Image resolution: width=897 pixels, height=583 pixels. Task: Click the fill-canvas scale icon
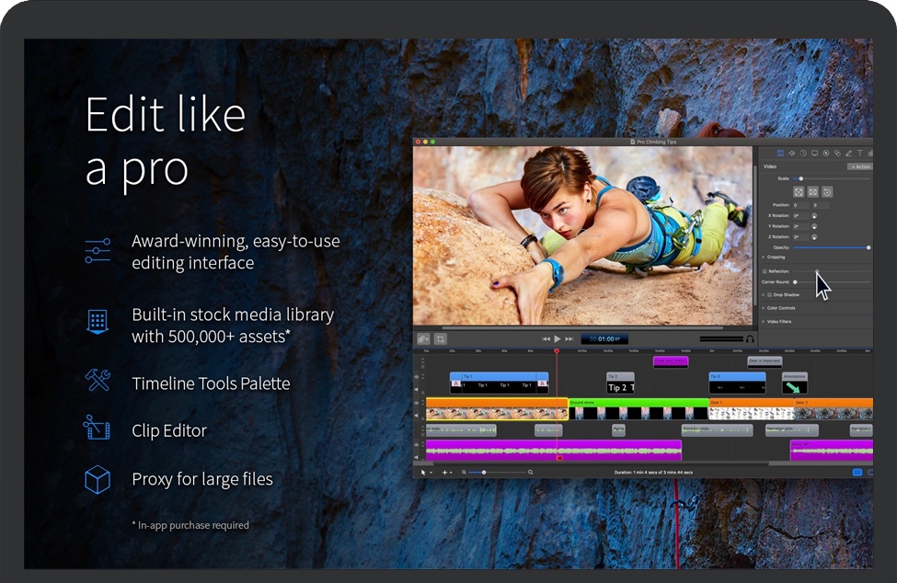[813, 192]
